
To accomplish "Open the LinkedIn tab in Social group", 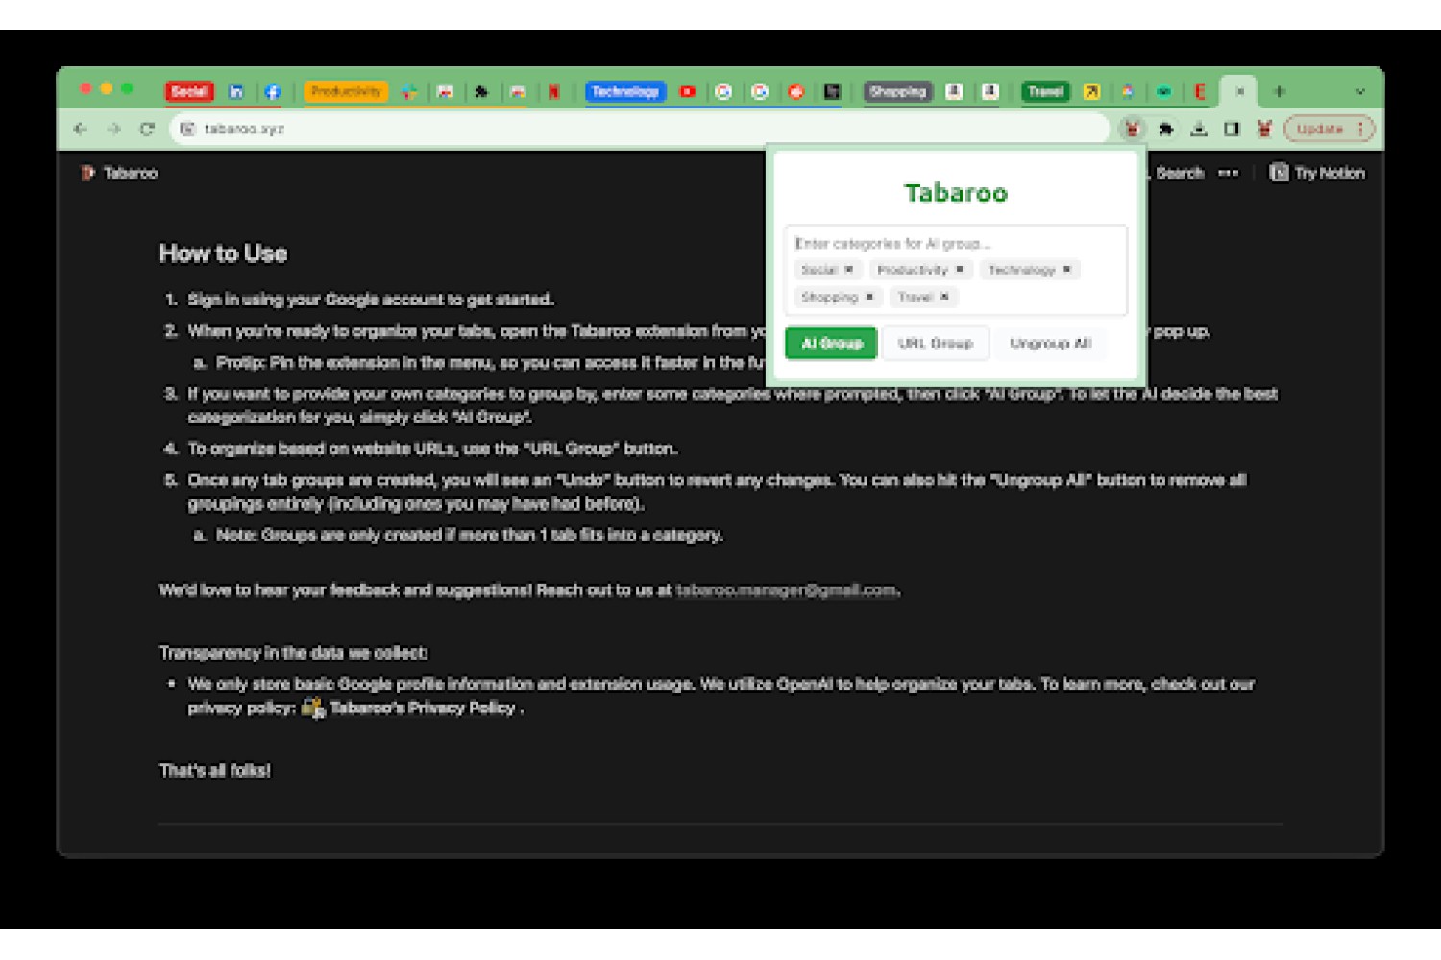I will (x=236, y=92).
